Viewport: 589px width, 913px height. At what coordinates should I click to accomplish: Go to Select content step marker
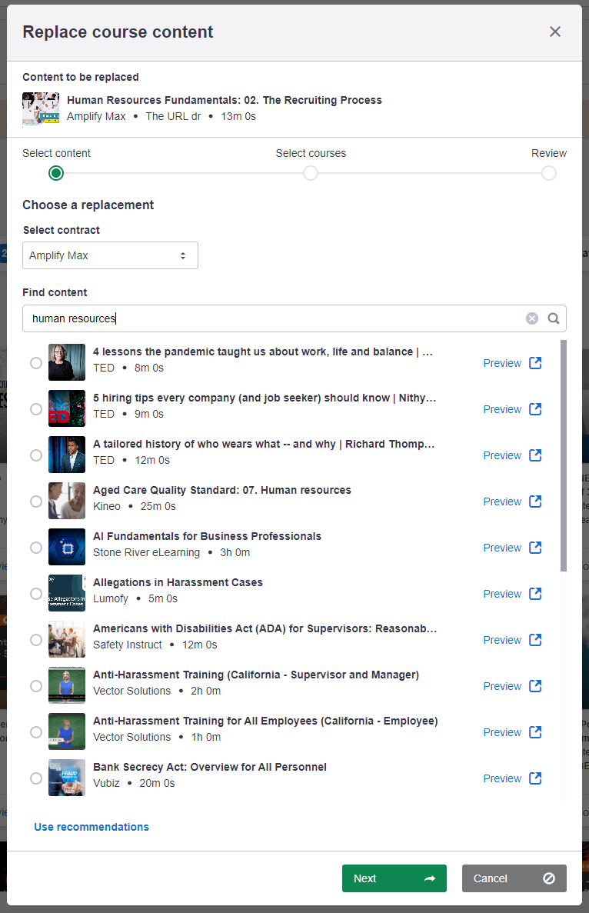pos(56,173)
